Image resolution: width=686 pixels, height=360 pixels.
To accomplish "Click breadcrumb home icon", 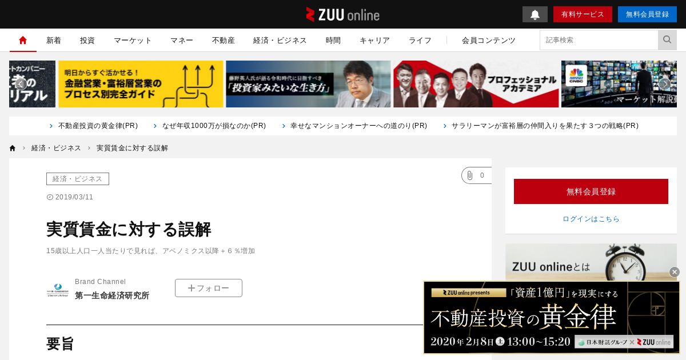I will click(13, 148).
